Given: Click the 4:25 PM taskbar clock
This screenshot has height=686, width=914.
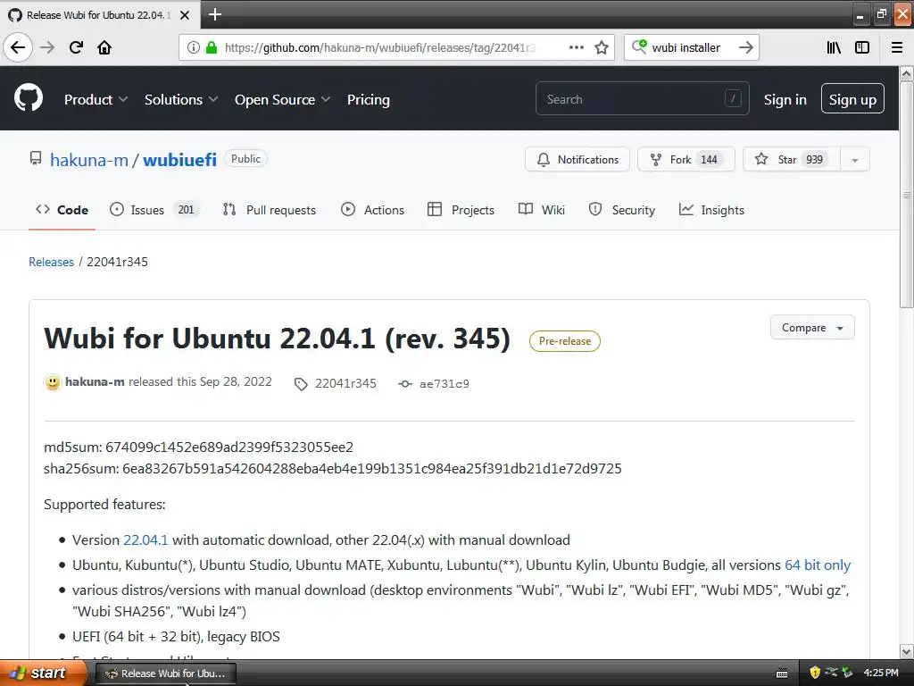Looking at the screenshot, I should coord(880,673).
